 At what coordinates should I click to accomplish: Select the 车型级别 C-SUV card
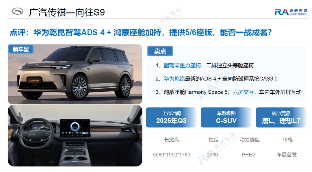click(x=226, y=117)
